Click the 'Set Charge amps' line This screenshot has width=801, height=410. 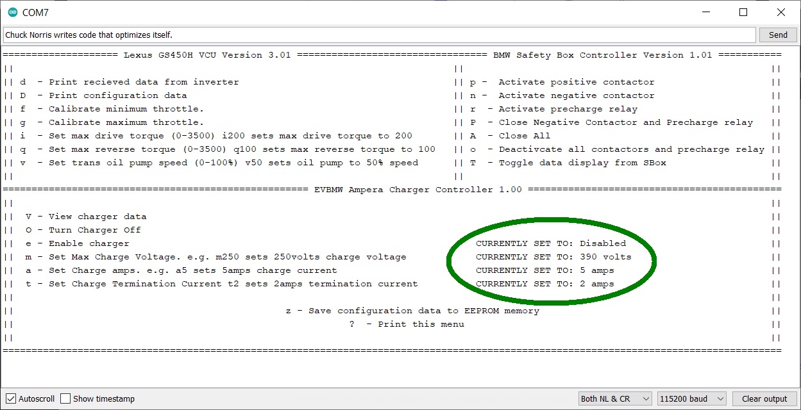tap(181, 270)
